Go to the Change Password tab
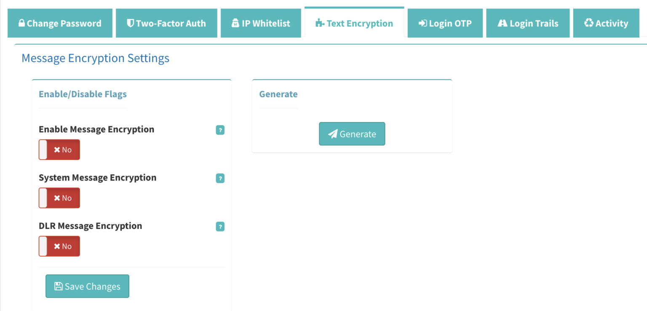 coord(60,23)
